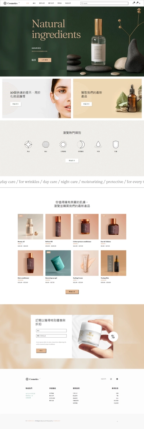
Task: Open the shopping cart icon in header
Action: click(x=133, y=3)
